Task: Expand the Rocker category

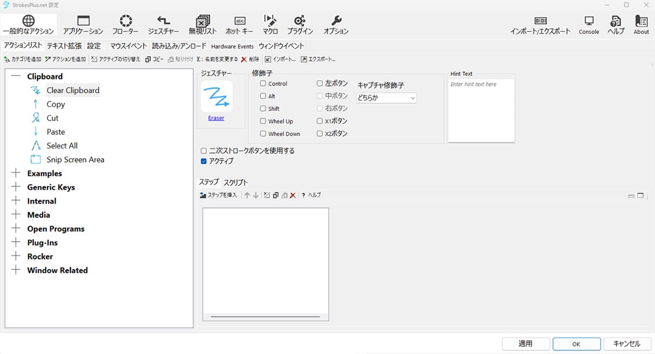Action: (15, 256)
